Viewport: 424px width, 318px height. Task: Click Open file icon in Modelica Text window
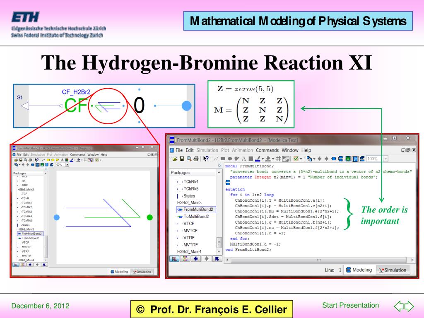coord(175,159)
